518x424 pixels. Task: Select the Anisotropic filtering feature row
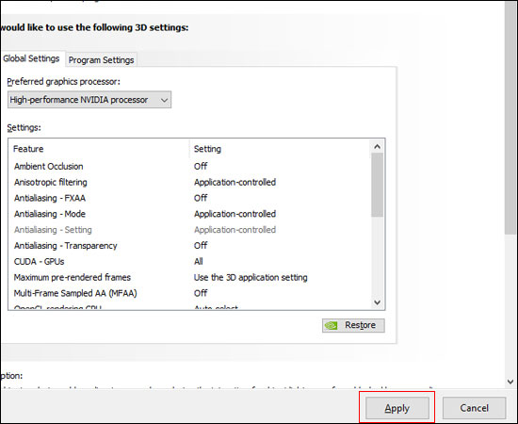click(190, 182)
